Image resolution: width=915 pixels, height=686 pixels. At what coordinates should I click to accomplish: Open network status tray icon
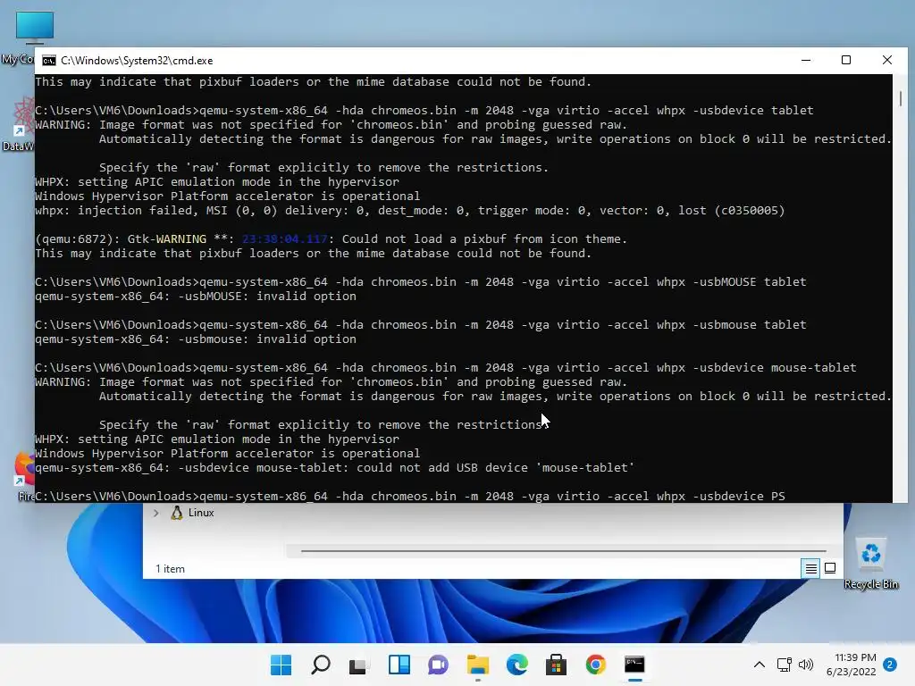pos(785,665)
